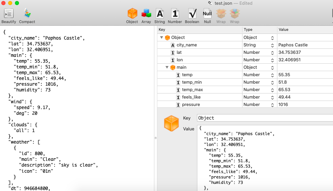
Task: Insert a new Boolean node
Action: click(192, 14)
